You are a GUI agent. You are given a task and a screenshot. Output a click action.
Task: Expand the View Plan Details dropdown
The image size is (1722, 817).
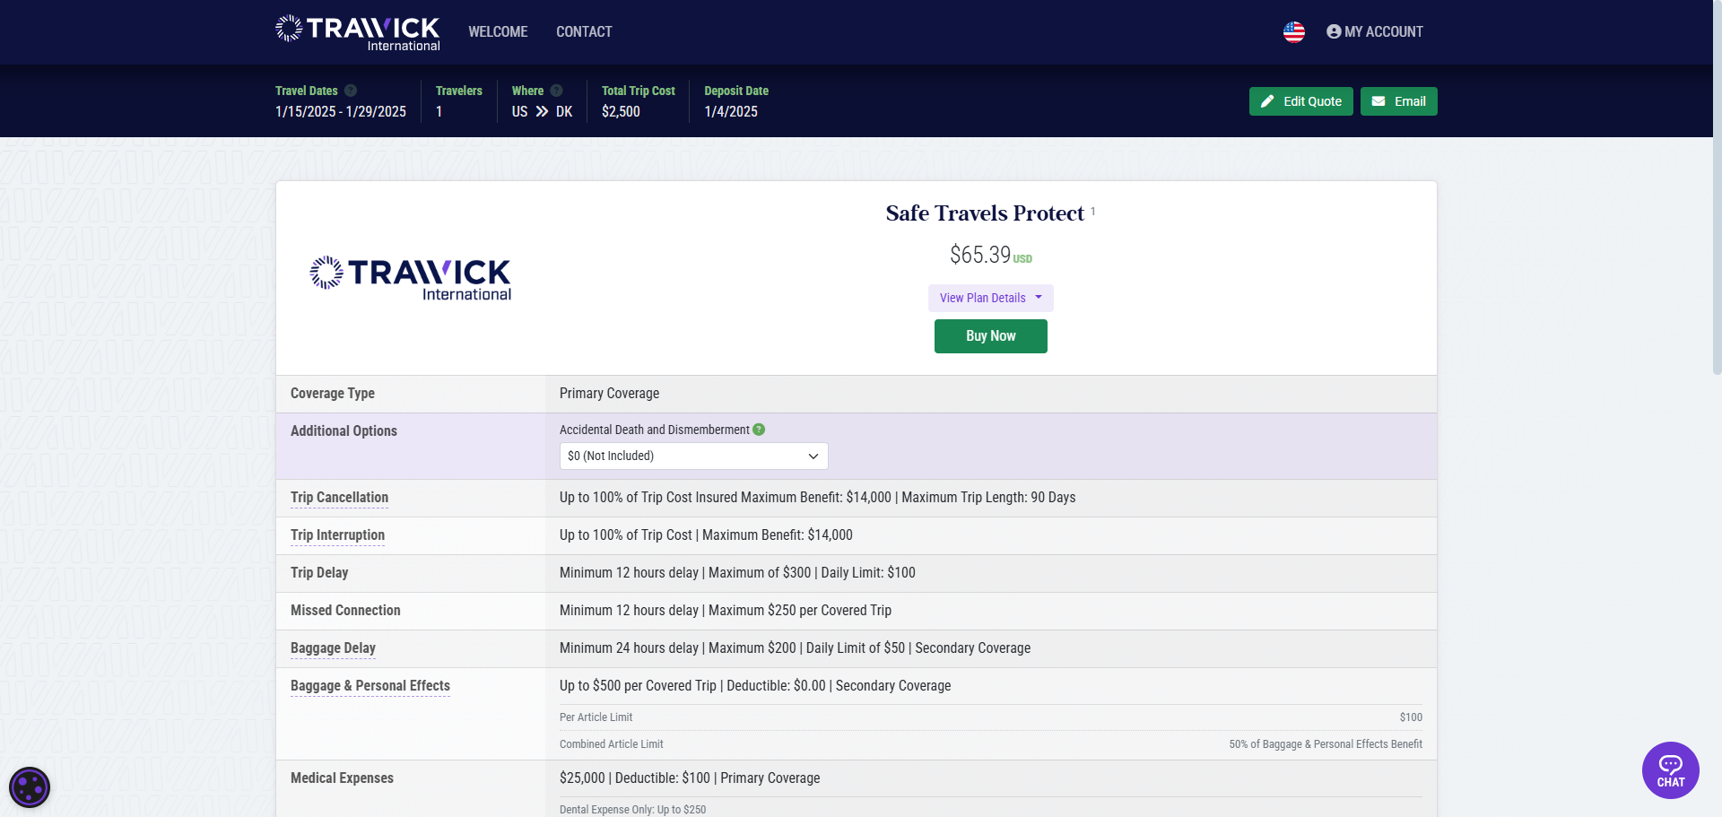[x=990, y=298]
